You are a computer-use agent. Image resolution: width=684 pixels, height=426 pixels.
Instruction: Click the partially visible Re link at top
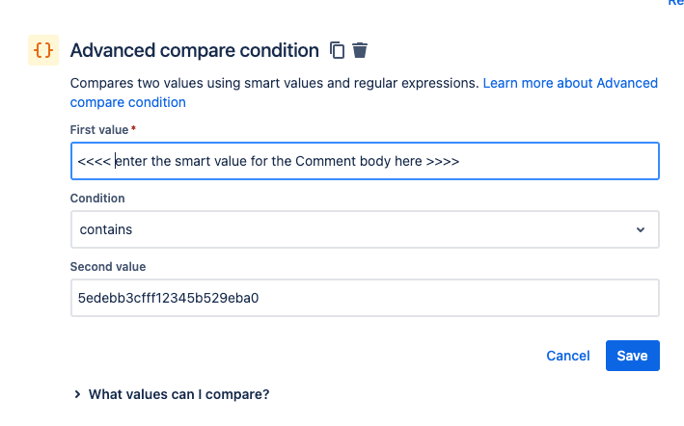(x=674, y=4)
